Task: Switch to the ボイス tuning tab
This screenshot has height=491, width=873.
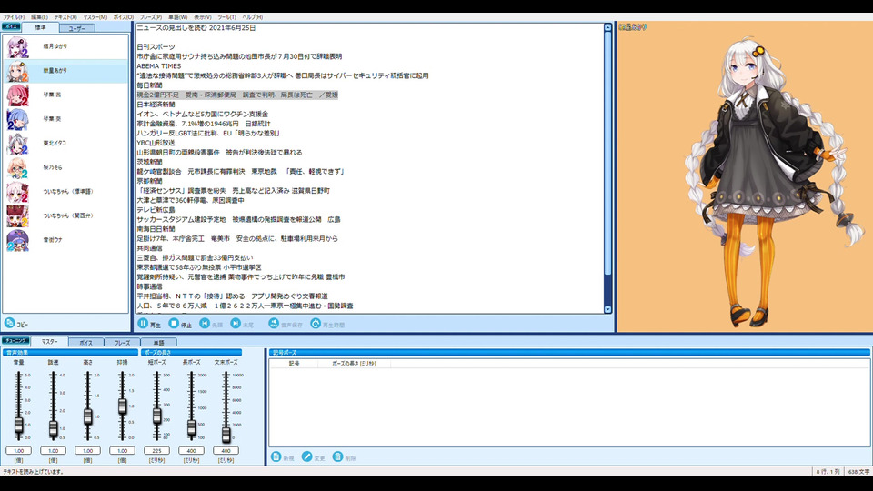Action: point(85,343)
